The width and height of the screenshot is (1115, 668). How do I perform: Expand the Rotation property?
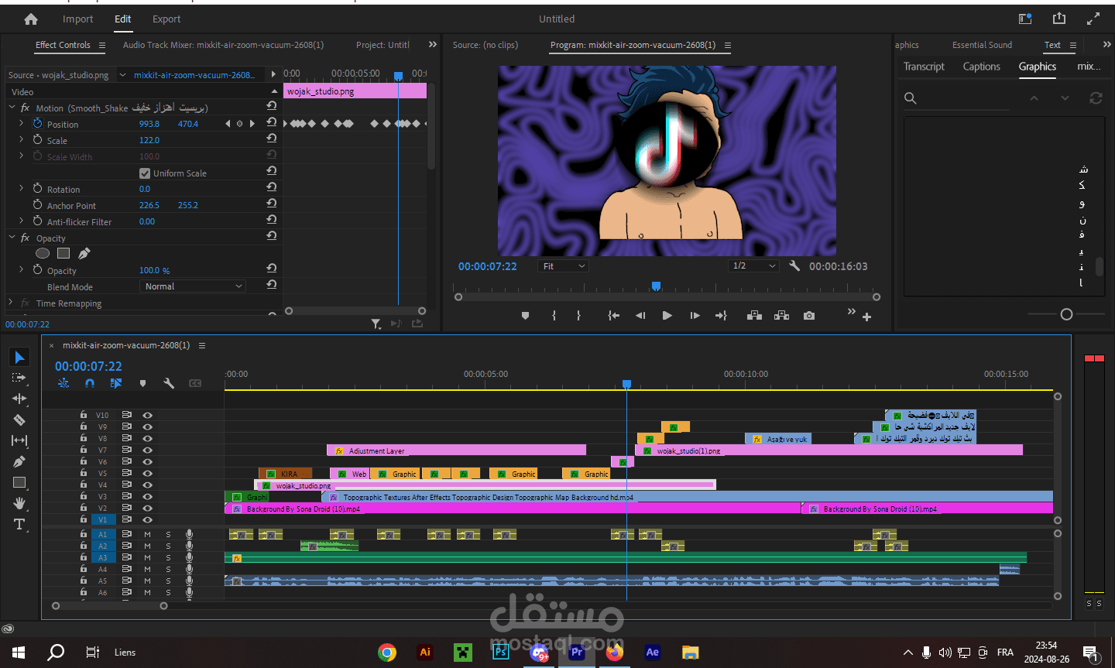pyautogui.click(x=21, y=189)
